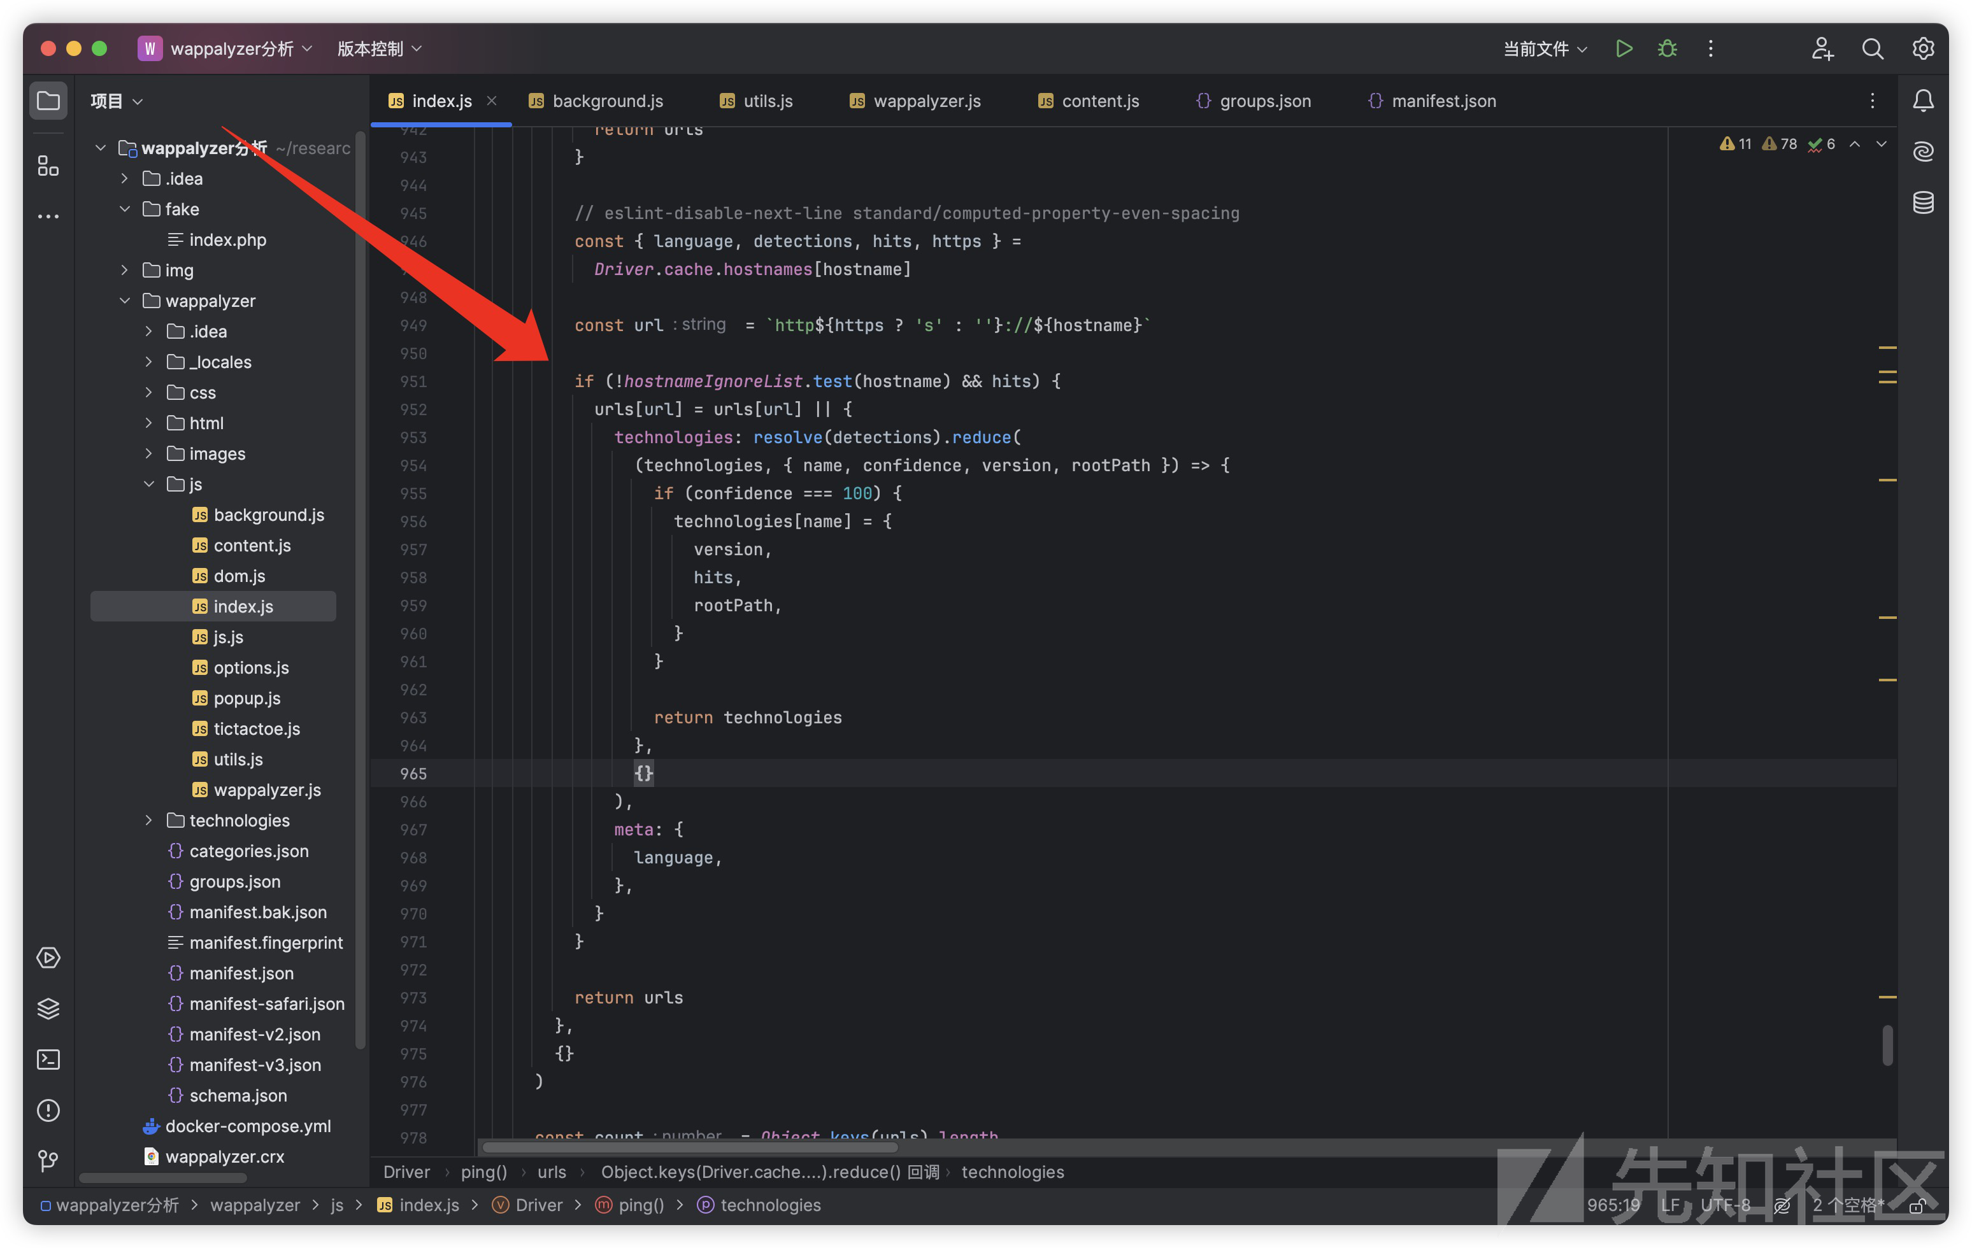
Task: Expand the technologies folder
Action: pos(148,821)
